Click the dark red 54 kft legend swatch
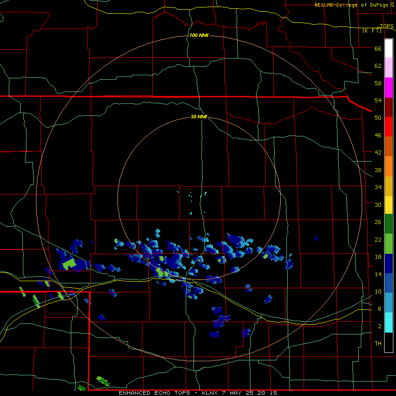This screenshot has height=396, width=396. [389, 107]
